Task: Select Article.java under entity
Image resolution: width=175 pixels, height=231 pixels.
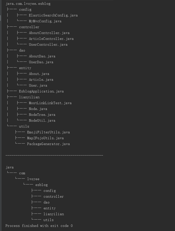Action: pos(41,80)
